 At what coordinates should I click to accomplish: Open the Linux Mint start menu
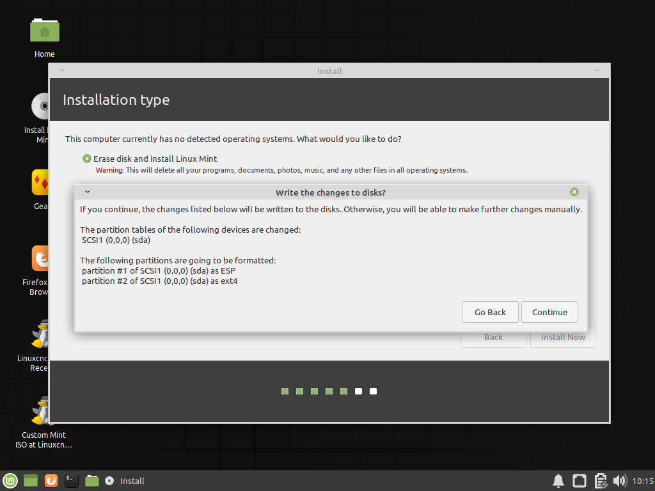(10, 481)
